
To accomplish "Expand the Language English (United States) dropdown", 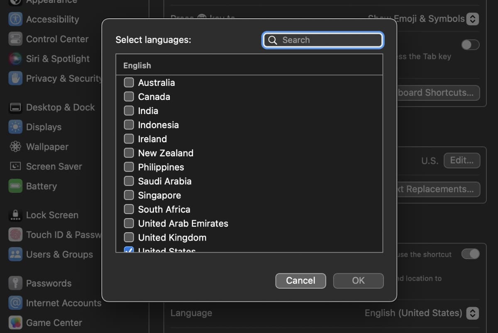I will (472, 313).
